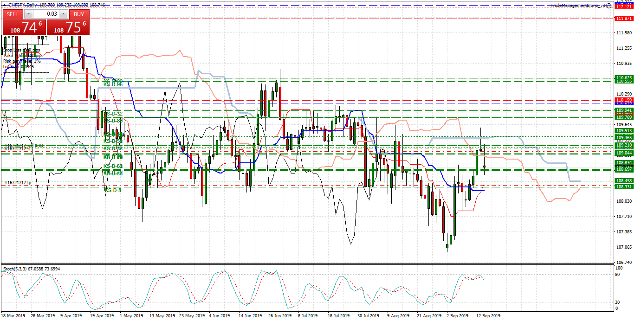Image resolution: width=635 pixels, height=321 pixels.
Task: Collapse One Click Trading panel triangle
Action: pos(4,5)
